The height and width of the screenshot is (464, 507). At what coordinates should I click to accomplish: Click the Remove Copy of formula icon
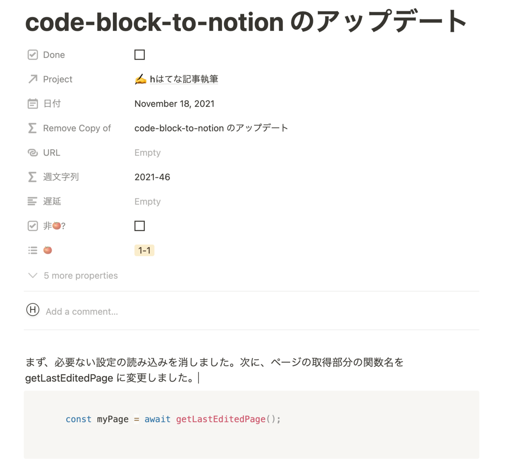(x=33, y=128)
